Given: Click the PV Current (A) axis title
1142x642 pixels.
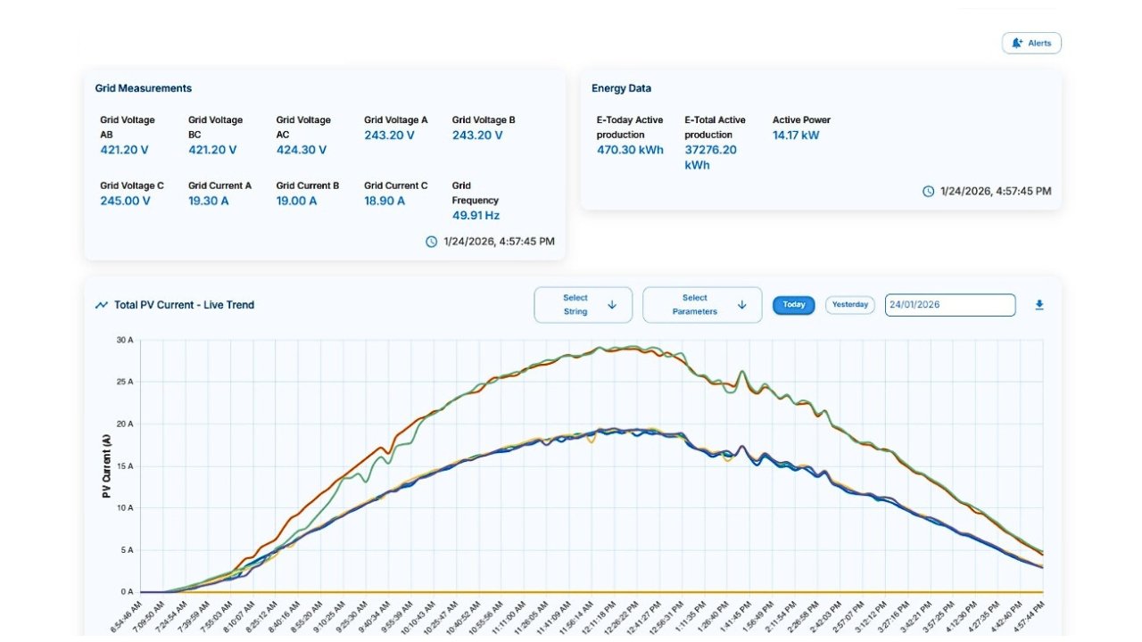Looking at the screenshot, I should [x=106, y=465].
